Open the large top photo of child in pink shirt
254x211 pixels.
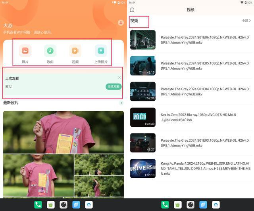[x=63, y=132]
